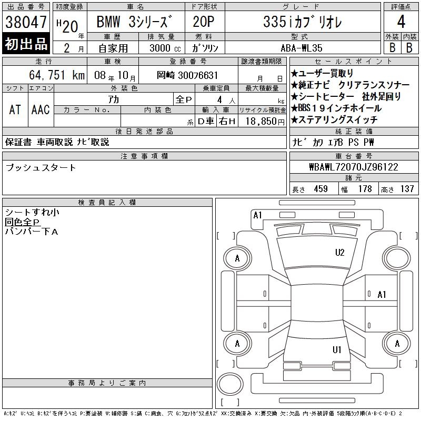Click the seating capacity 4 人
Screen dimensions: 421x421
coord(226,100)
